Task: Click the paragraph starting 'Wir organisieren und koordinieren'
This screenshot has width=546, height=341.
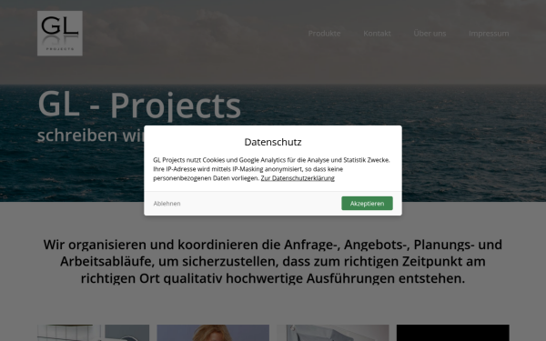Action: click(x=273, y=261)
